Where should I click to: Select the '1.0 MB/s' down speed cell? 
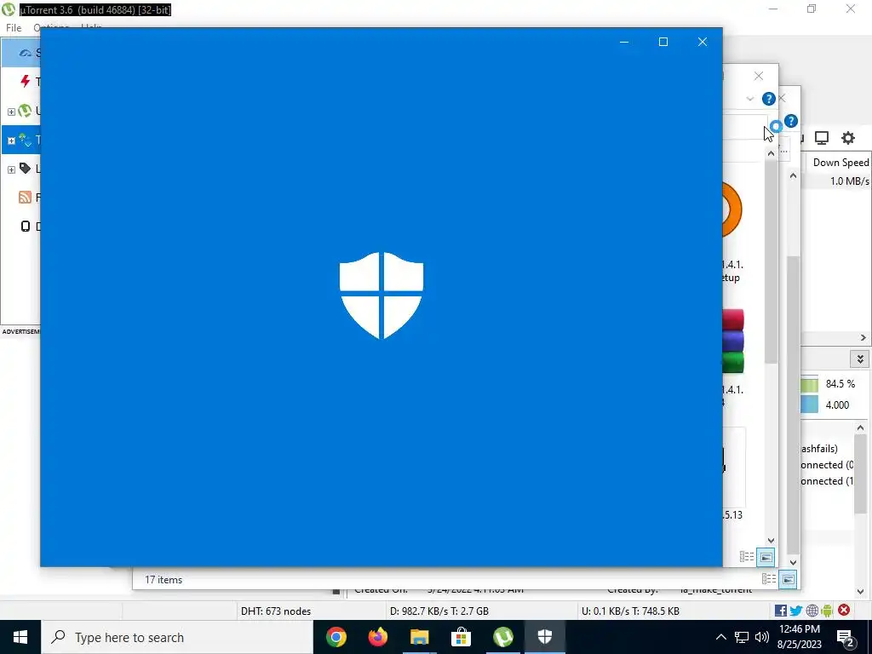pos(849,181)
